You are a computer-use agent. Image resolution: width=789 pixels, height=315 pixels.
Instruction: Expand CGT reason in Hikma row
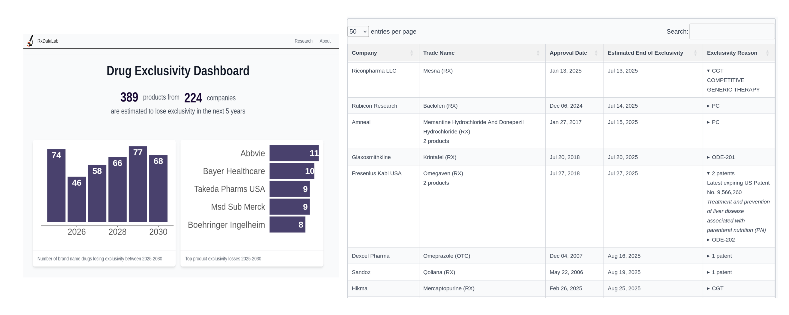tap(715, 288)
